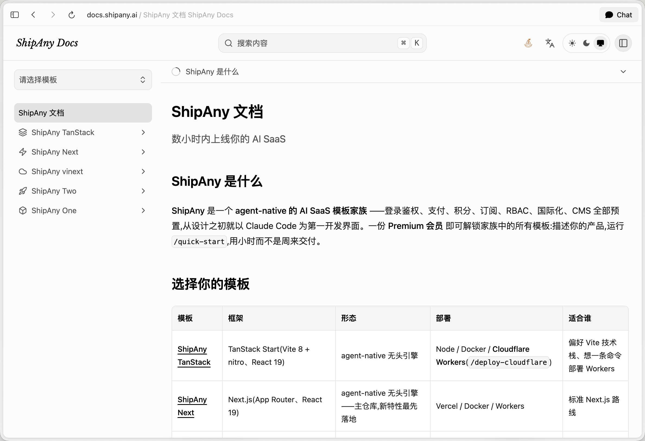
Task: Click the ShipAny TanStack layers icon
Action: click(x=23, y=132)
